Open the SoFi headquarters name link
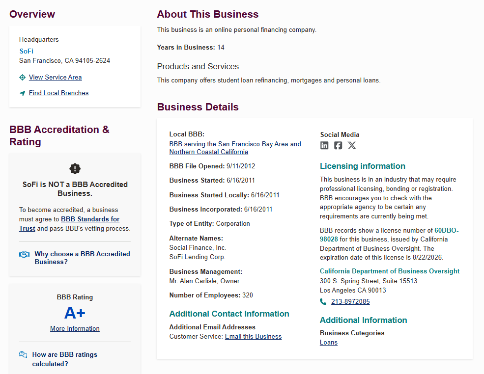Viewport: 484px width, 374px height. pyautogui.click(x=26, y=51)
